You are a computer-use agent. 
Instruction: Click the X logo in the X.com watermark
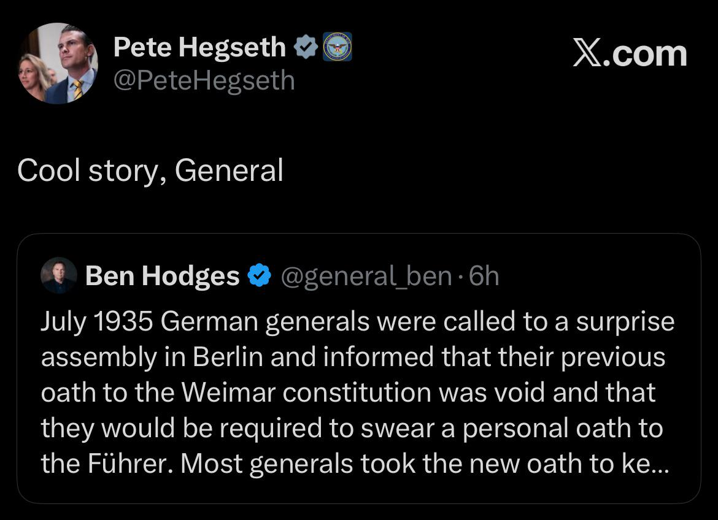coord(589,54)
